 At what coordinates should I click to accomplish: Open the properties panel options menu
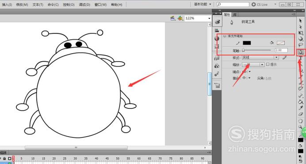point(294,15)
